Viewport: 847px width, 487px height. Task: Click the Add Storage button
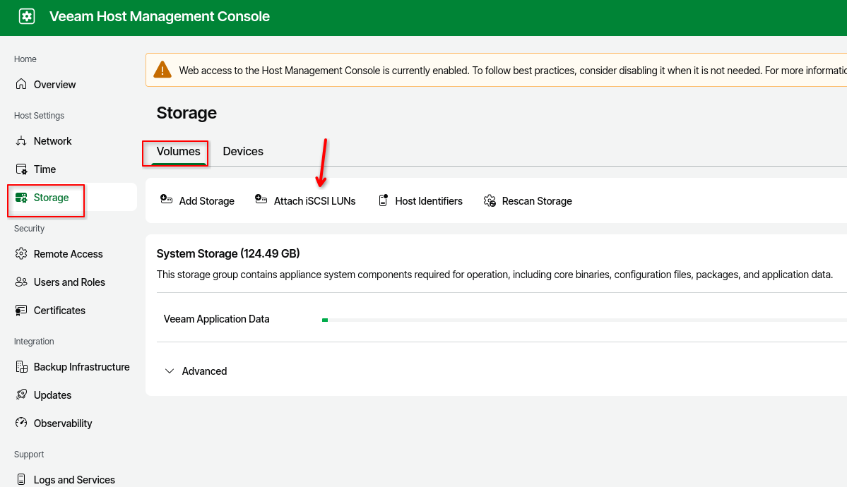[x=197, y=201]
